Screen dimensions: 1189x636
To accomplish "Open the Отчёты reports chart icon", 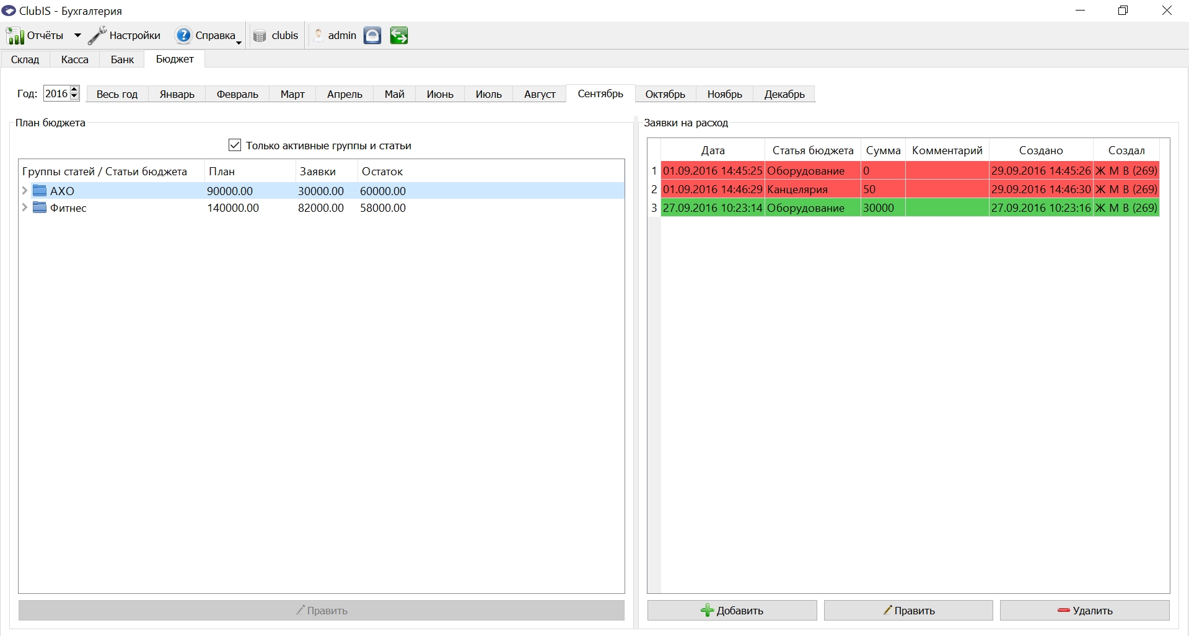I will point(15,36).
